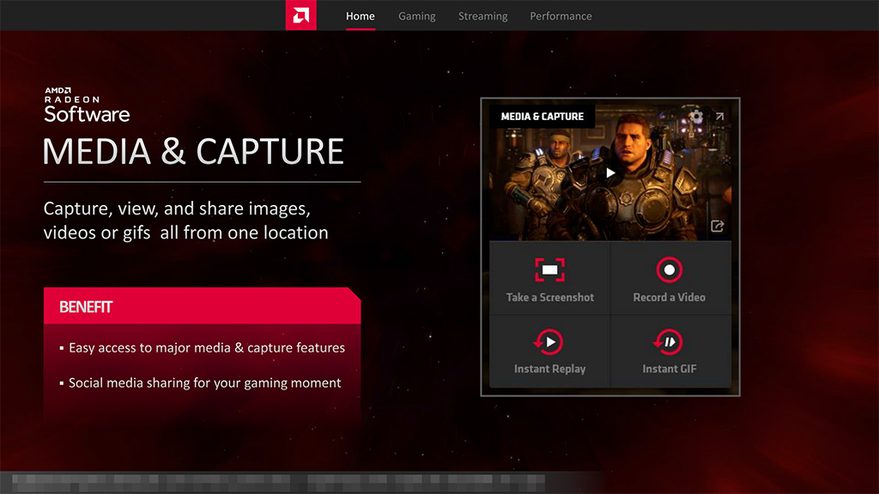The image size is (879, 494).
Task: Click the Record a Video label
Action: click(670, 298)
